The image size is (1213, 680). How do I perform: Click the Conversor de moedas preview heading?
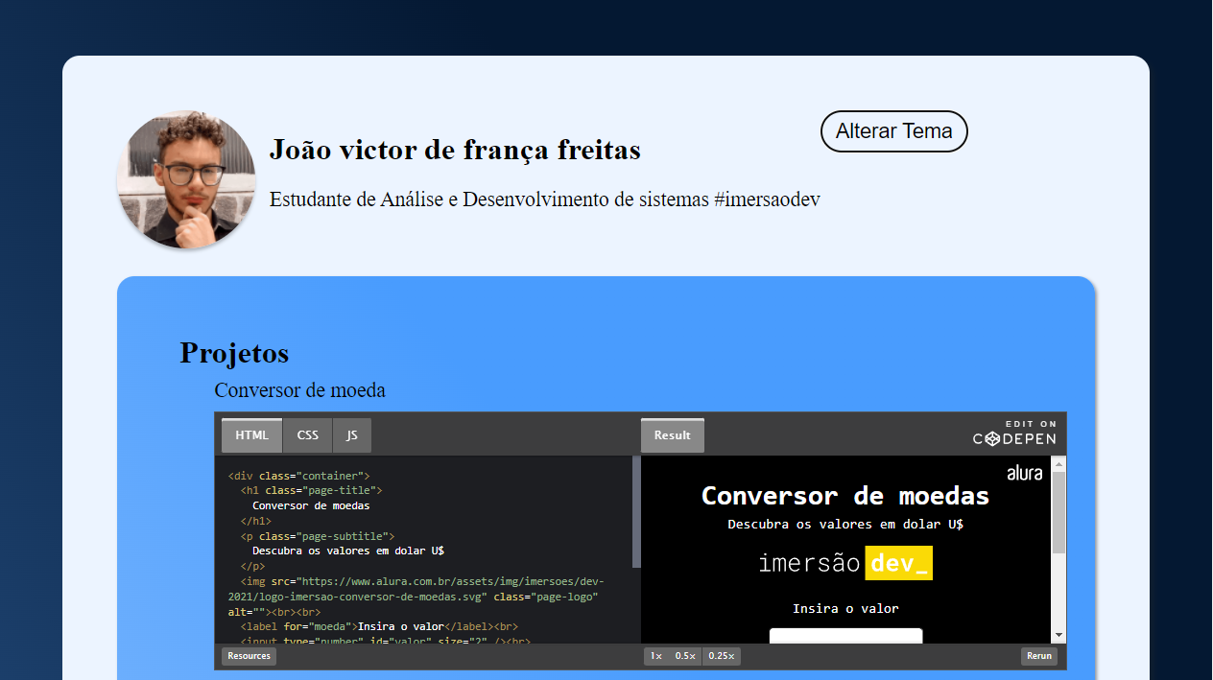pyautogui.click(x=845, y=496)
